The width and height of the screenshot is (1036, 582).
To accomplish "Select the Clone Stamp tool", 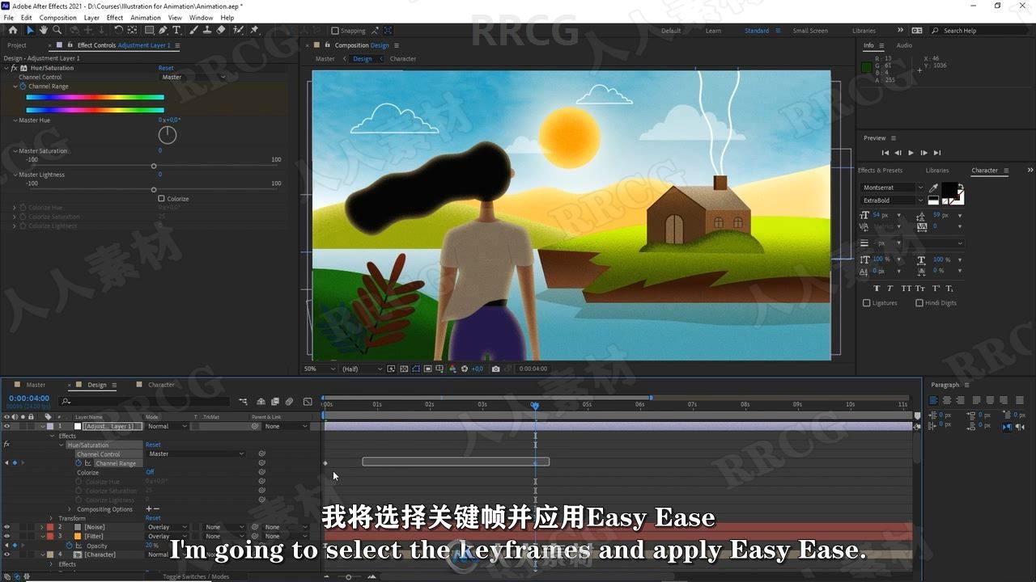I will [207, 30].
